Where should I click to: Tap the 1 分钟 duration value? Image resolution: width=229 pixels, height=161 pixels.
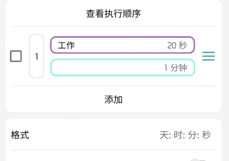(x=175, y=68)
